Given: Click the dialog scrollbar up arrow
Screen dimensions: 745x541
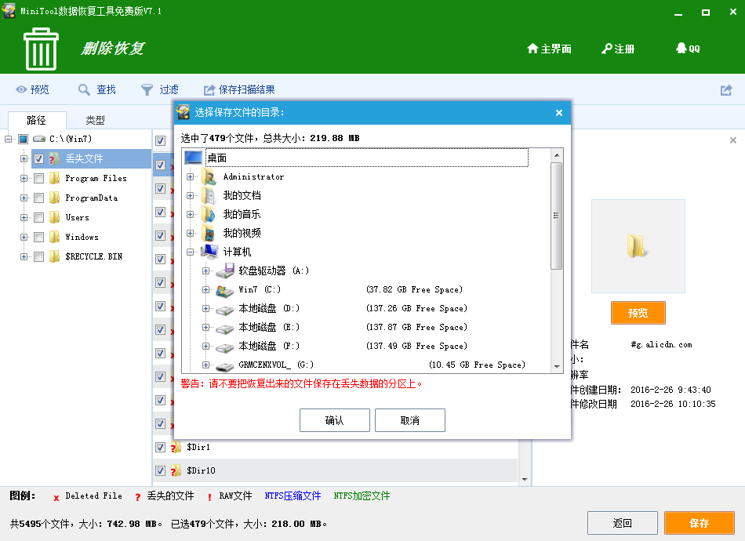Looking at the screenshot, I should coord(556,154).
